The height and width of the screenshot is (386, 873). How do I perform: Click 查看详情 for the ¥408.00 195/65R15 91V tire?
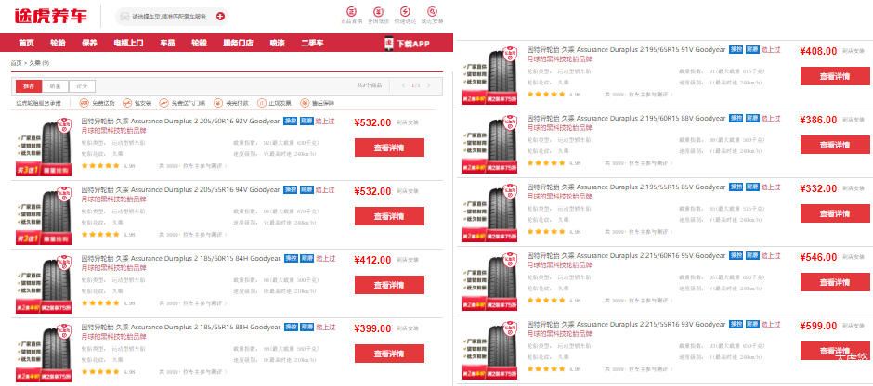(x=833, y=77)
